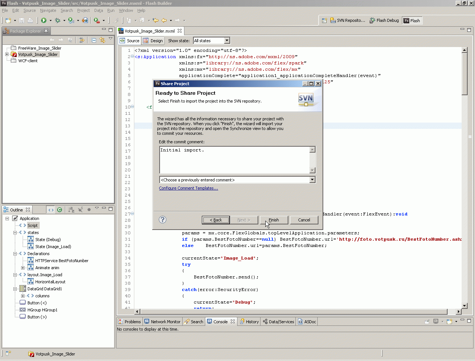This screenshot has width=475, height=361.
Task: Open the previously entered comment dropdown
Action: (312, 180)
